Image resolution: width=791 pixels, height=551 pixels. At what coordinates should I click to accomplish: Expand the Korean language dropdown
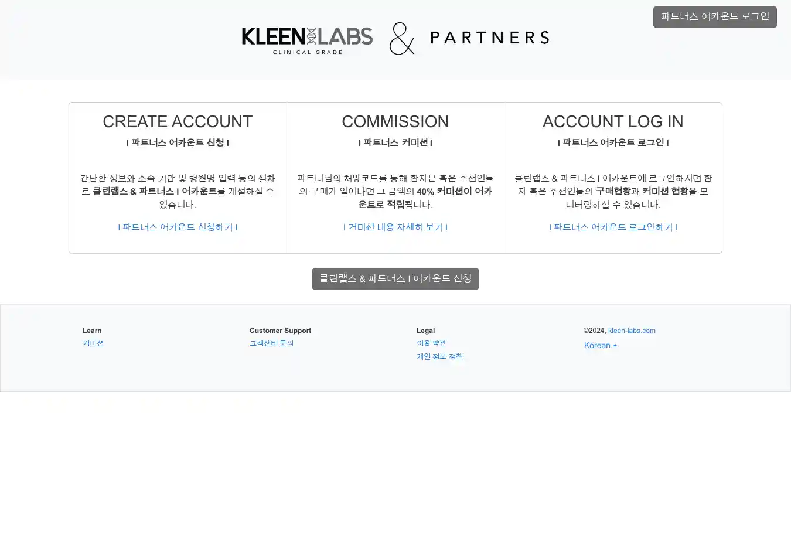[601, 345]
